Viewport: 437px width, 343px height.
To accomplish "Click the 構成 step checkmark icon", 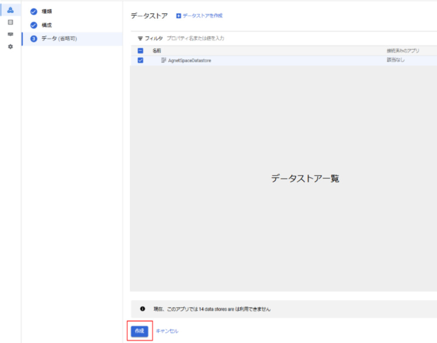I will pos(34,25).
